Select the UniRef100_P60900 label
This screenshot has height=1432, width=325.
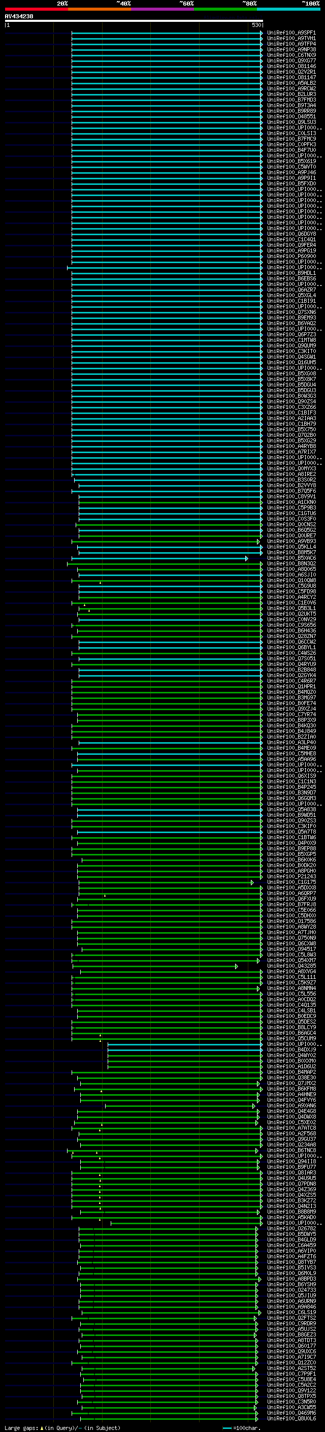click(291, 256)
